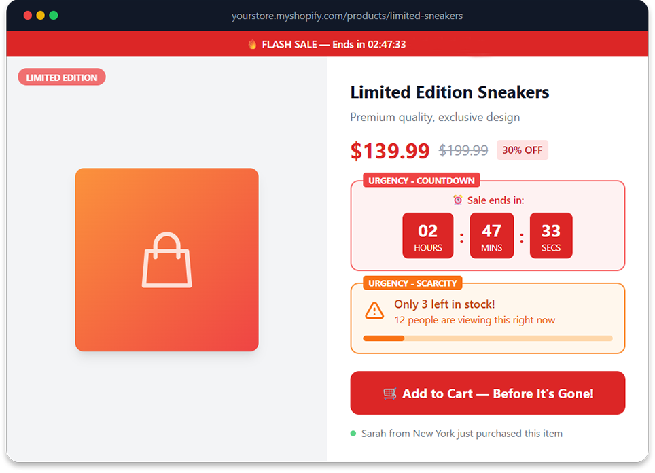Image resolution: width=655 pixels, height=473 pixels.
Task: Click the warning triangle in the scarcity box
Action: point(374,310)
